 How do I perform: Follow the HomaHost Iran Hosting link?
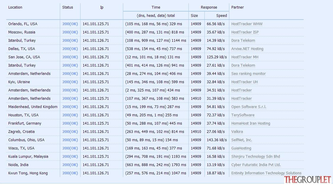click(251, 123)
